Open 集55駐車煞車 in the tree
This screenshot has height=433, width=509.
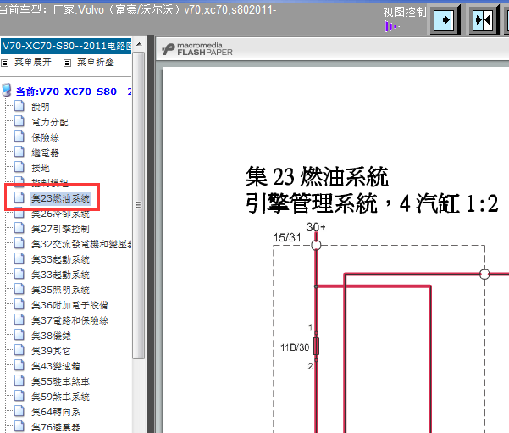coord(60,381)
